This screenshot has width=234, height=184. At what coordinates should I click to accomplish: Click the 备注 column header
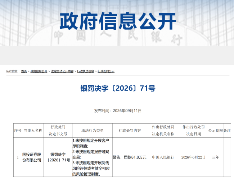pyautogui.click(x=227, y=131)
